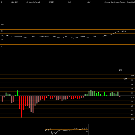Click the 50 level label on RSI axis
The image size is (135, 135).
[x=2, y=35]
